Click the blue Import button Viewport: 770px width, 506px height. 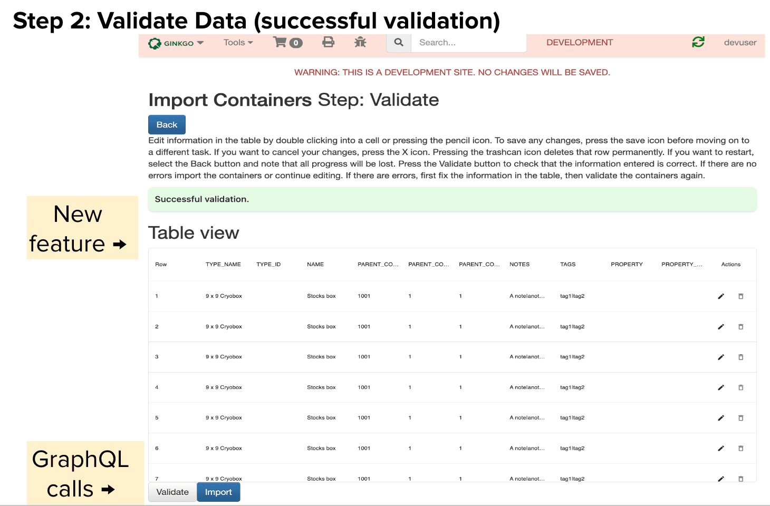click(x=218, y=492)
